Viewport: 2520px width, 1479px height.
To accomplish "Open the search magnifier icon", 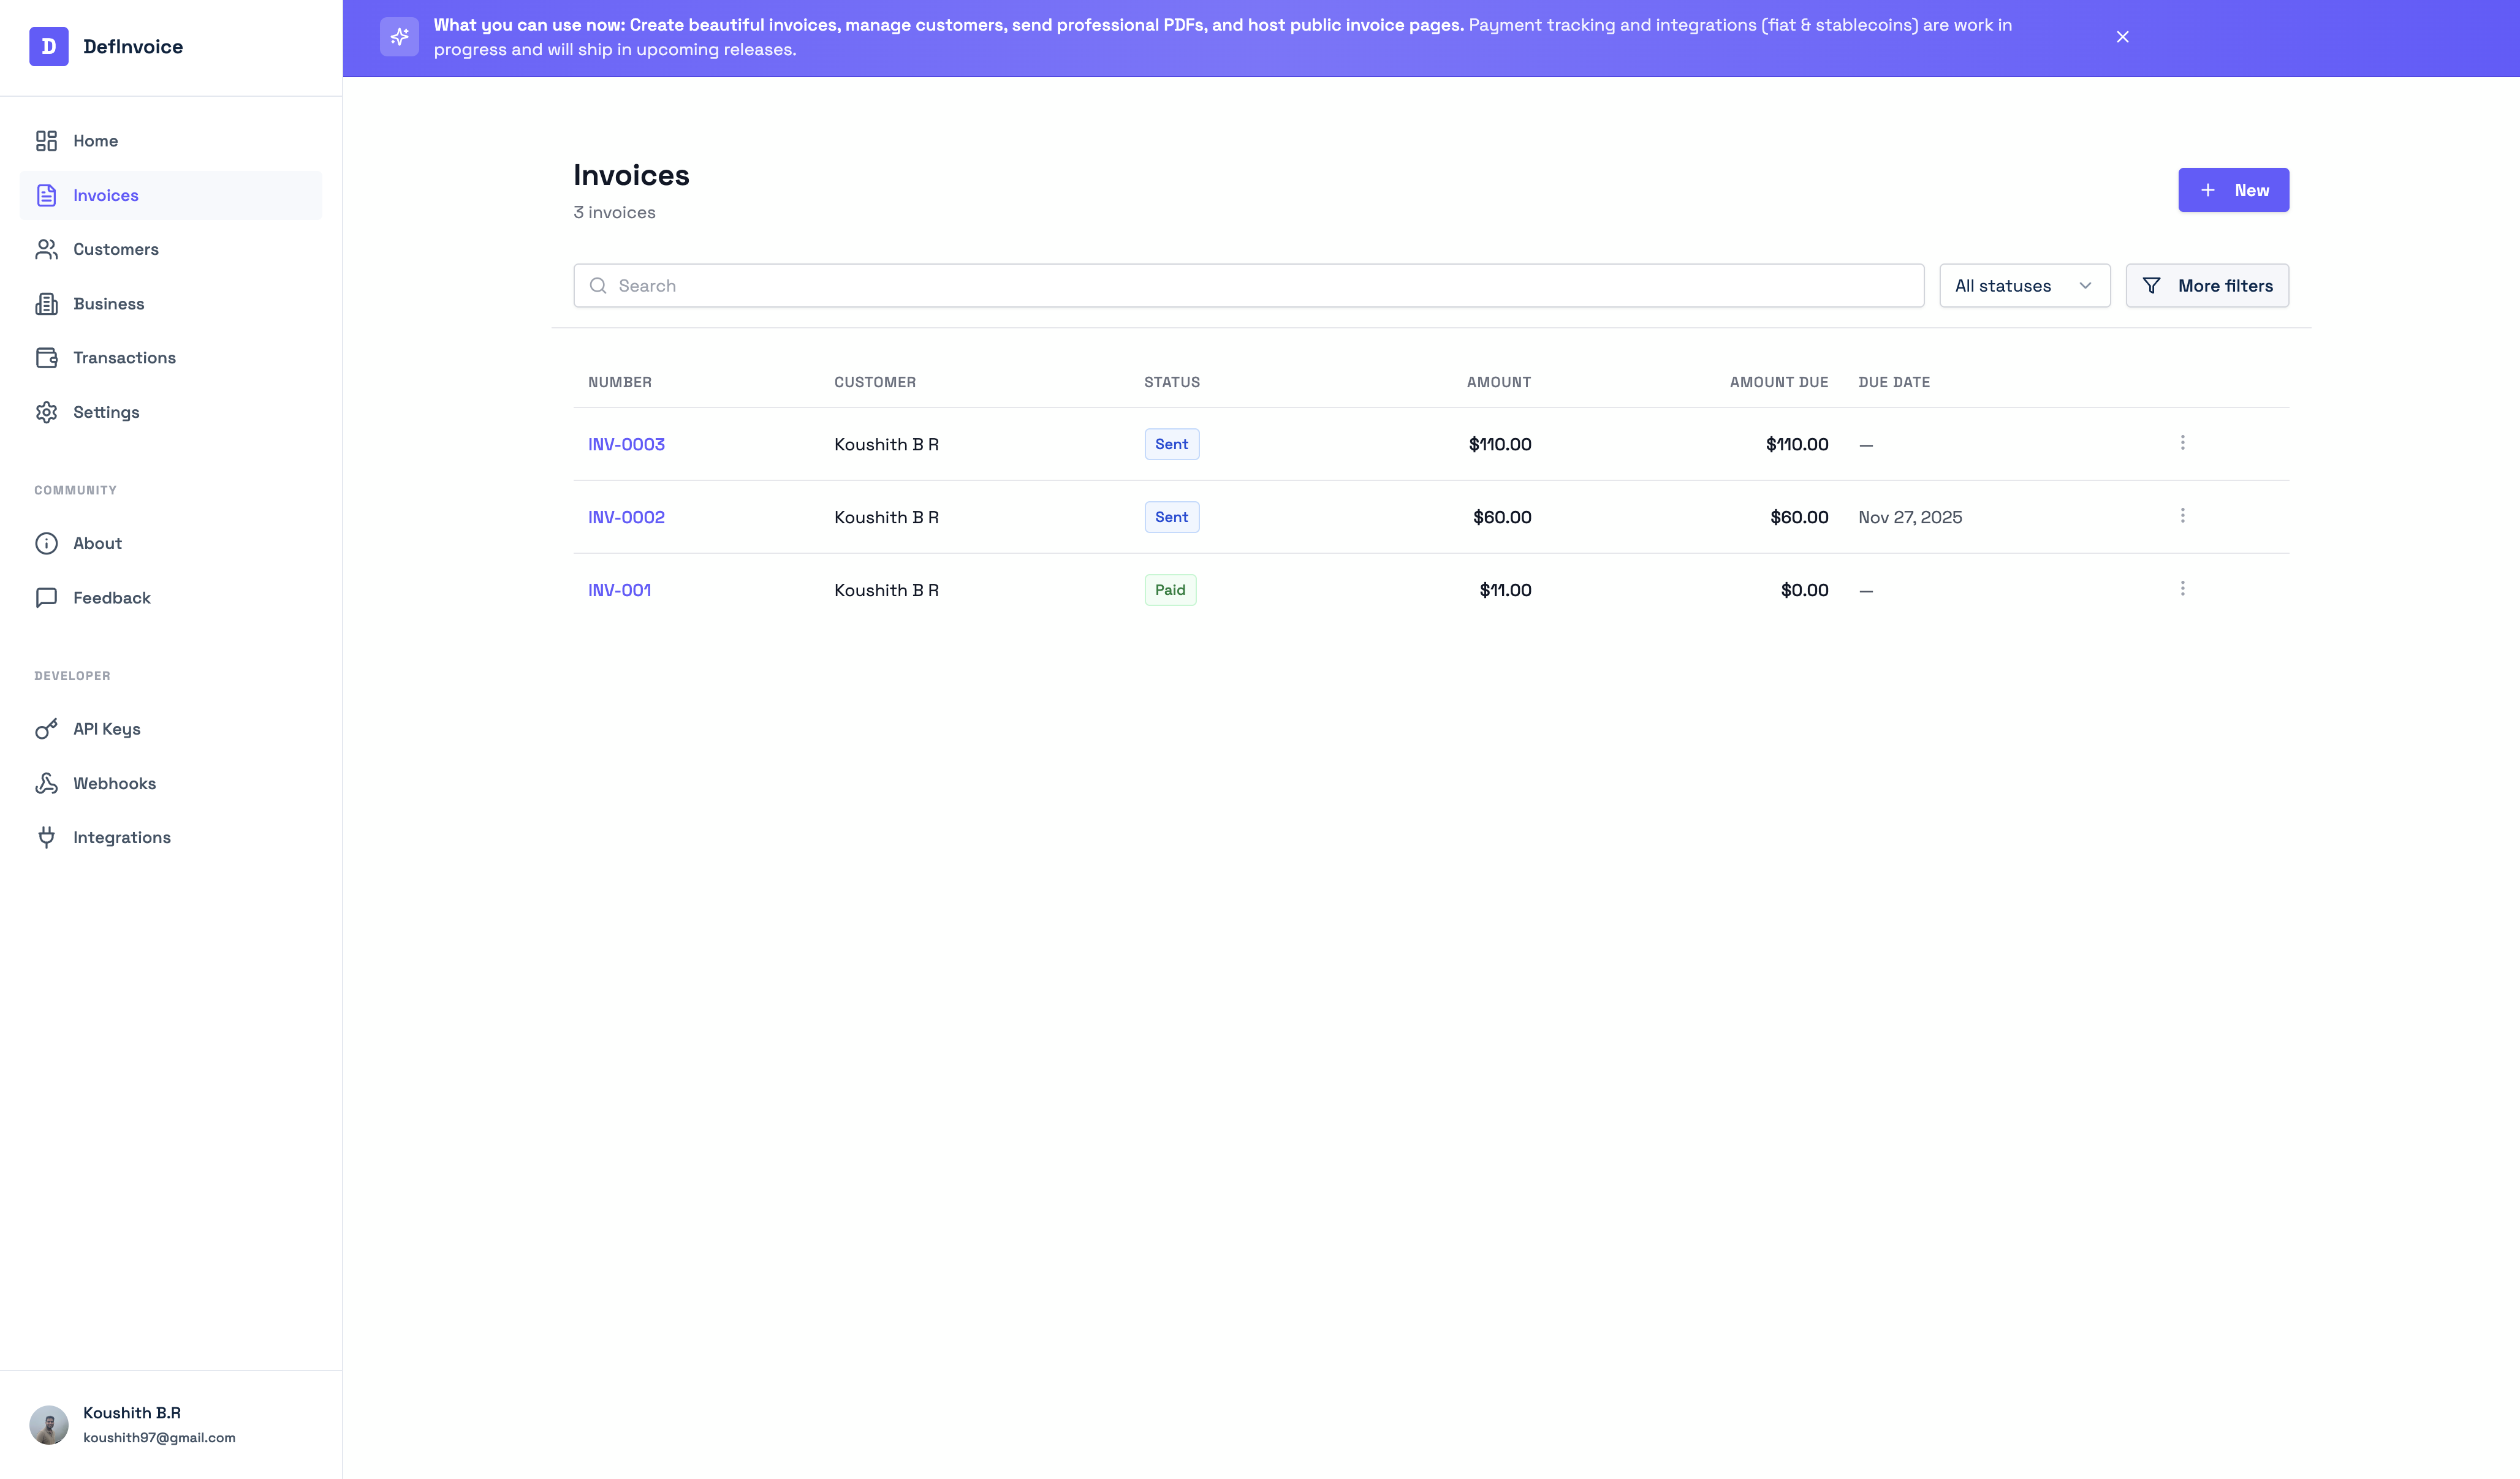I will 599,285.
